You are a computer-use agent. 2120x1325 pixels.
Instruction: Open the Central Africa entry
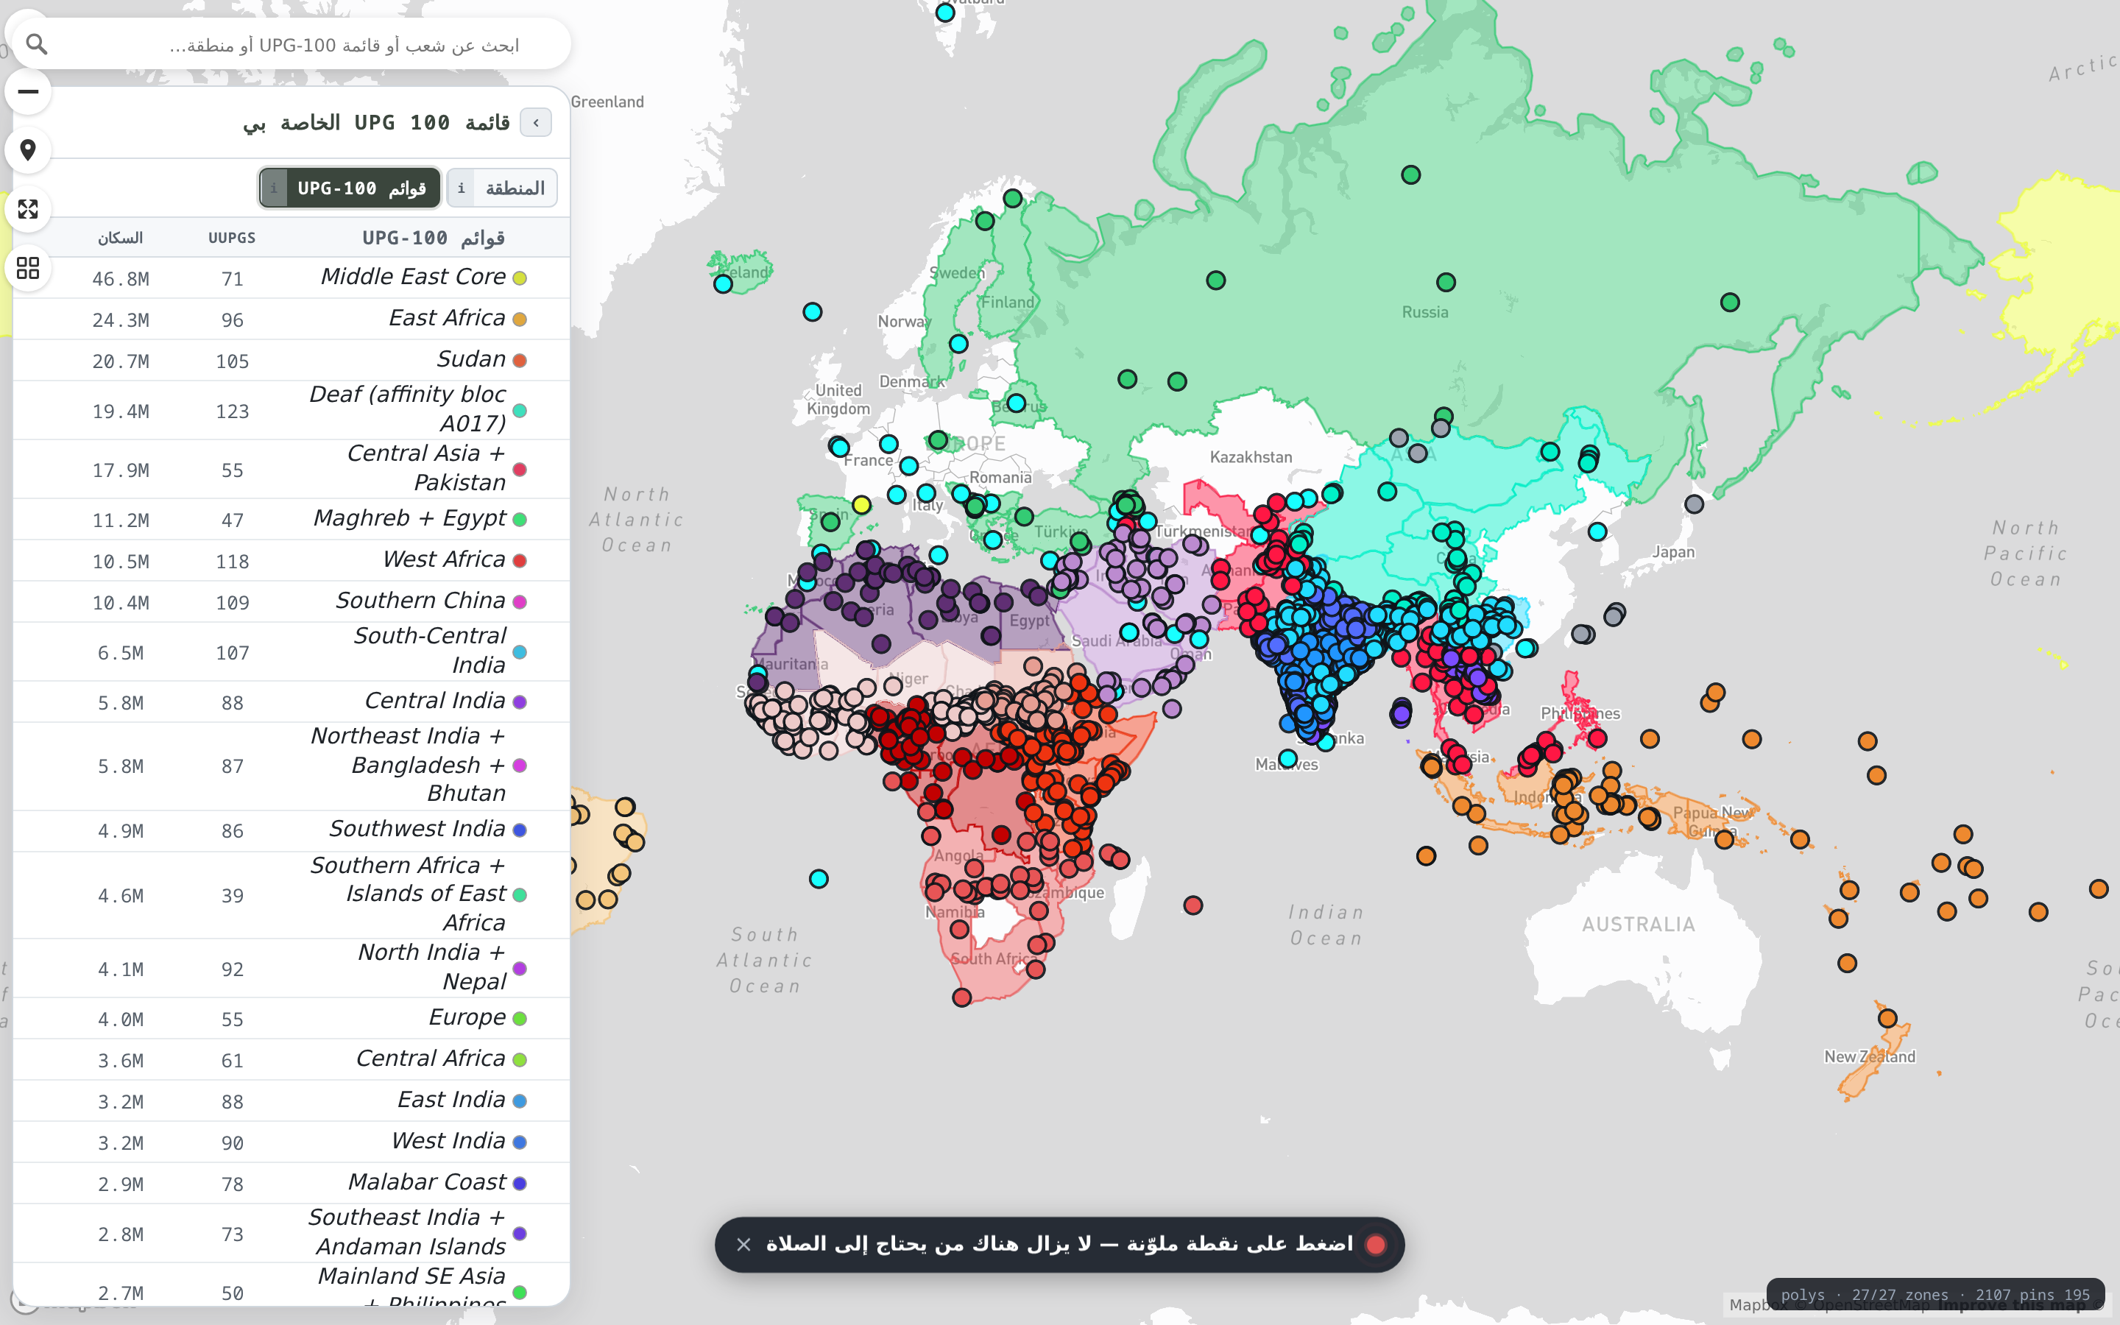(x=291, y=1059)
